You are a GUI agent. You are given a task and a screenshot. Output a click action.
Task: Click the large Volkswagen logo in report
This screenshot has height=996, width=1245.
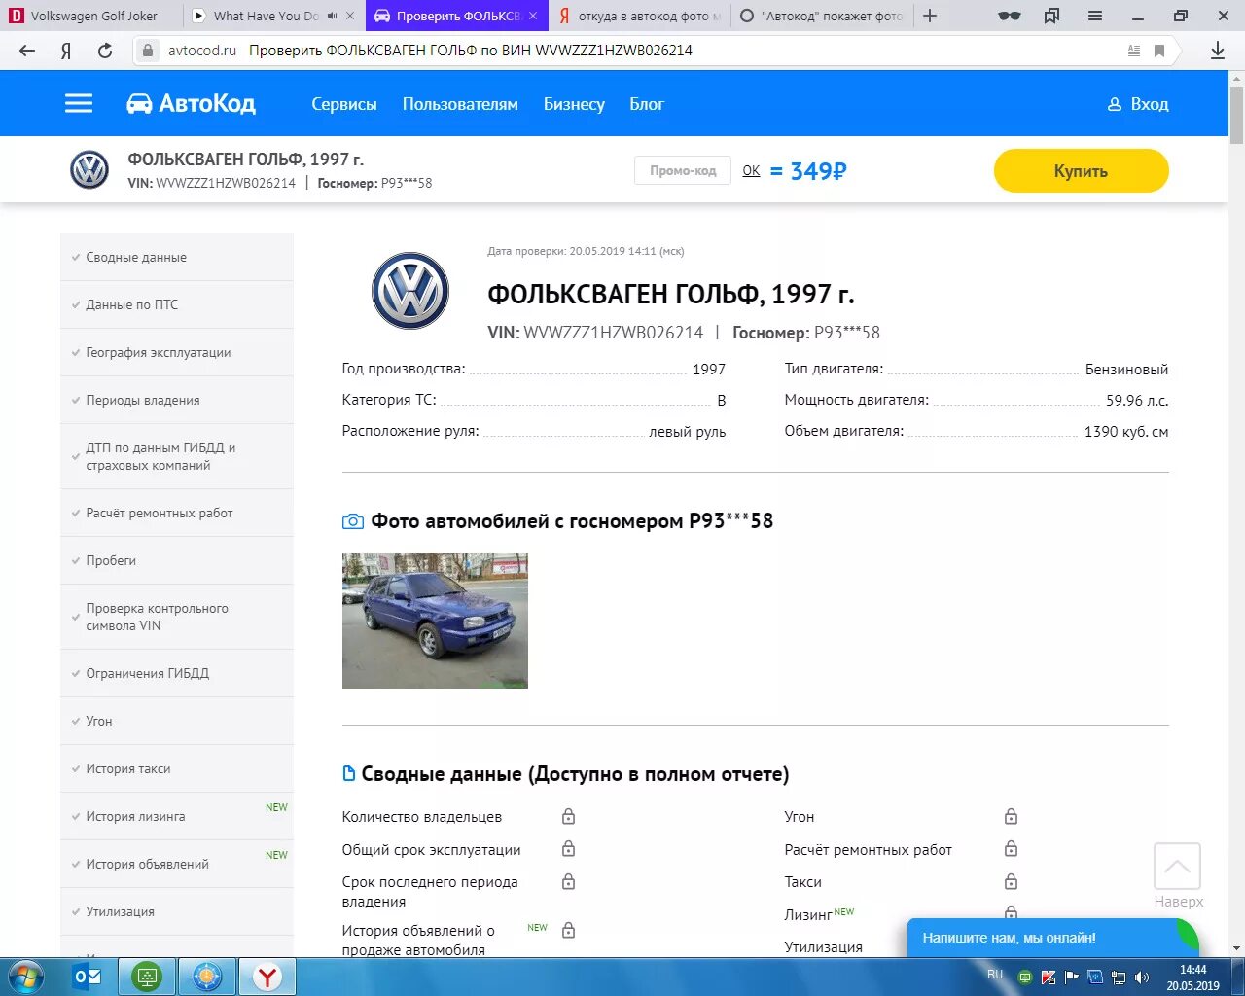pos(410,291)
